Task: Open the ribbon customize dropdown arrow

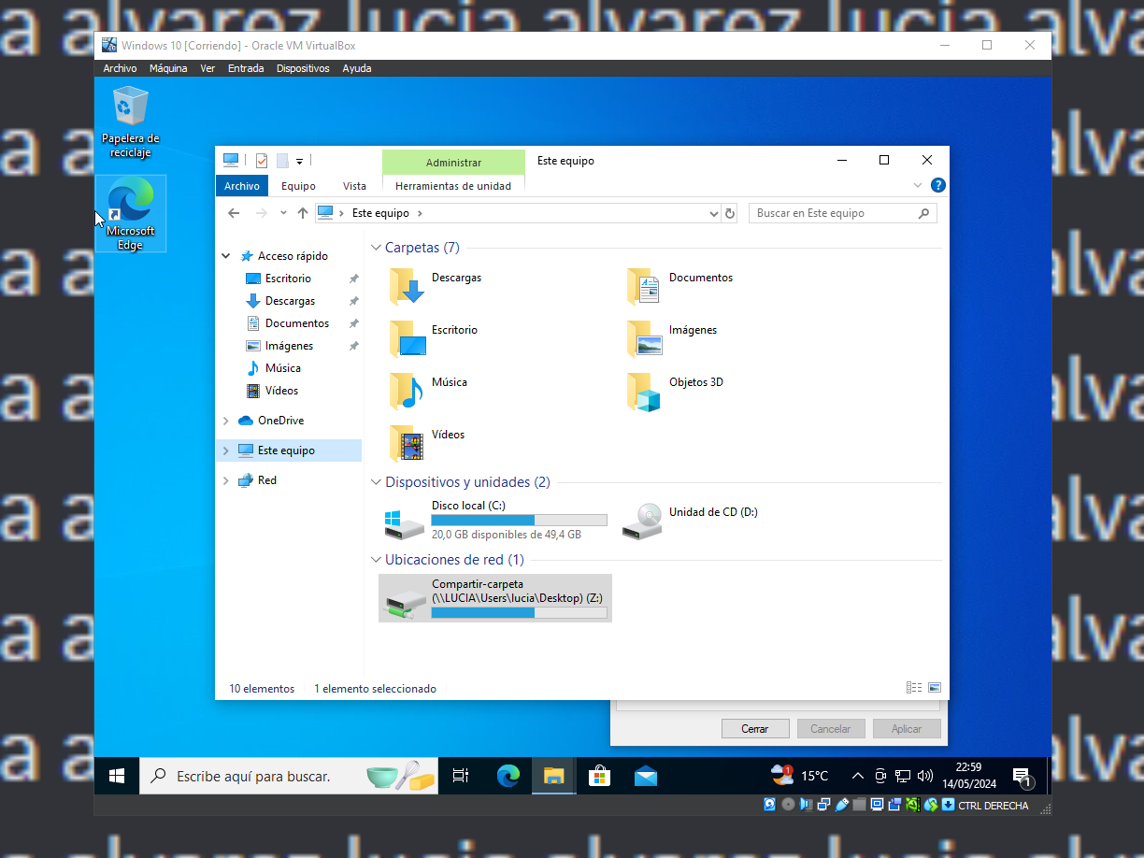Action: coord(300,161)
